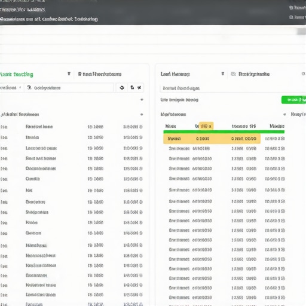This screenshot has width=306, height=306.
Task: Click the copy icon beside the left search field
Action: click(132, 88)
